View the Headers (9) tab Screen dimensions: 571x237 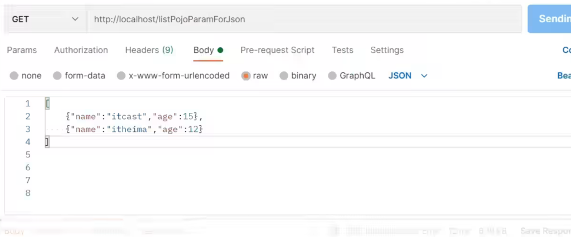click(149, 50)
